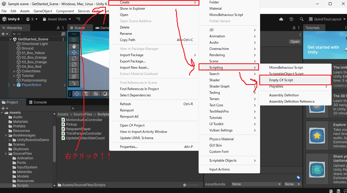The height and width of the screenshot is (193, 347).
Task: Open the QuickTourLayout dropdown
Action: (327, 19)
